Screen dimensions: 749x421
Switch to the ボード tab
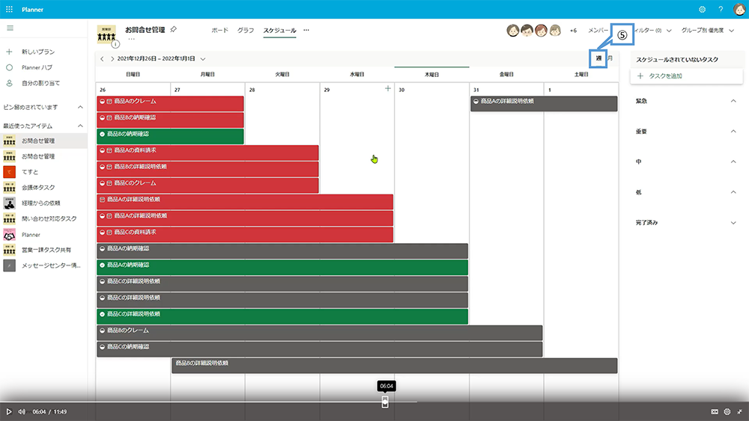[219, 30]
